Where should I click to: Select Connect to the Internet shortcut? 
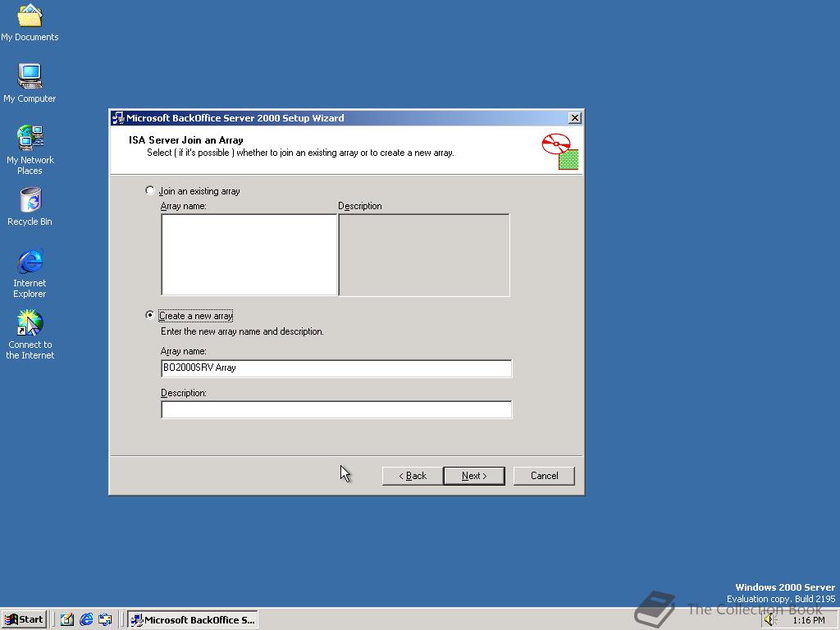click(30, 335)
